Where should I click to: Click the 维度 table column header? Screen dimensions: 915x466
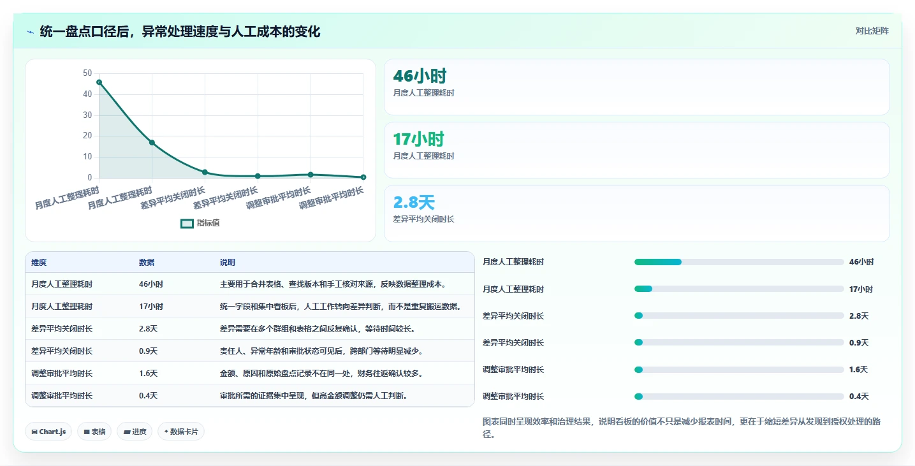39,263
